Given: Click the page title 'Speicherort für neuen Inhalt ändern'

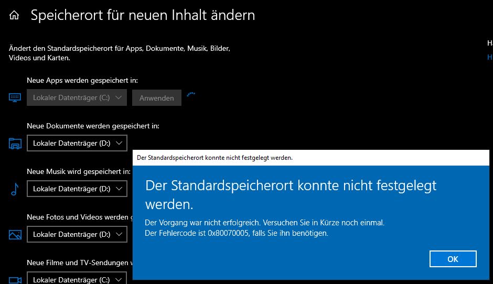Looking at the screenshot, I should (143, 15).
